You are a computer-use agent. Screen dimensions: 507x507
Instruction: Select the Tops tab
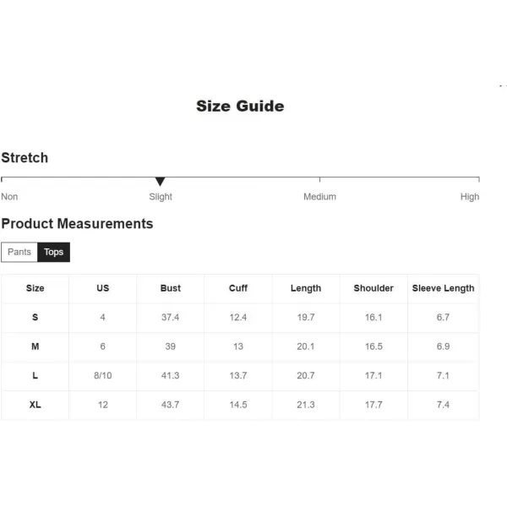click(54, 252)
